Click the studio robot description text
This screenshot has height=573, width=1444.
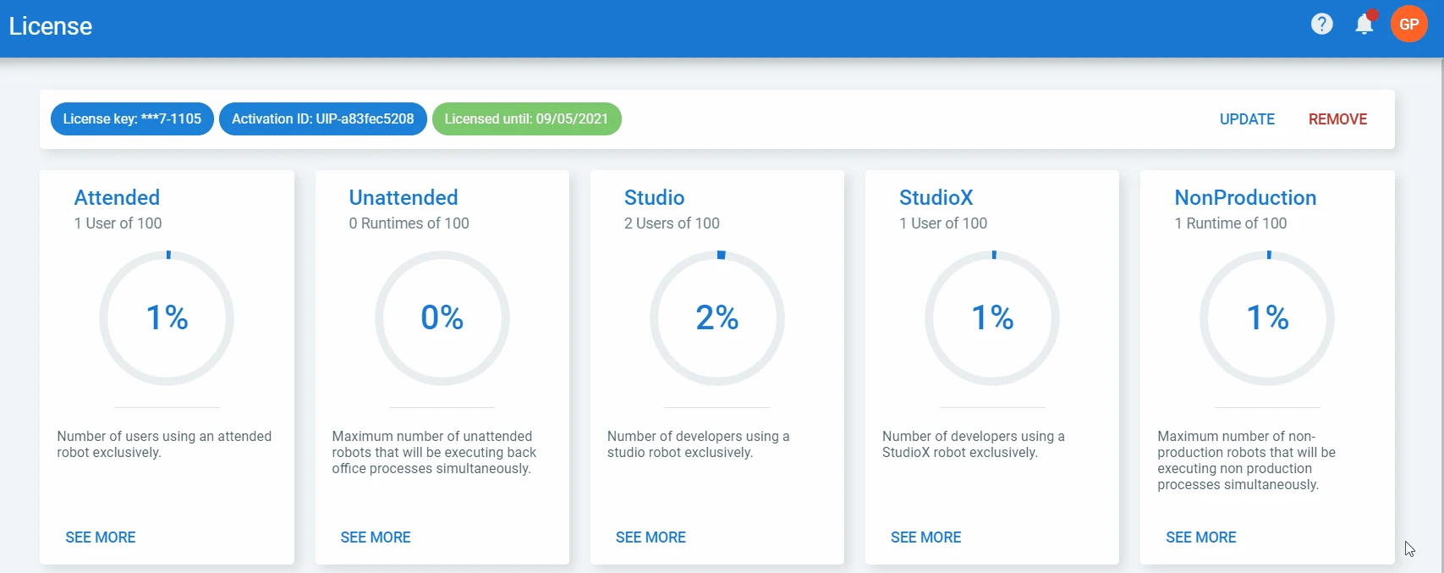pyautogui.click(x=698, y=444)
